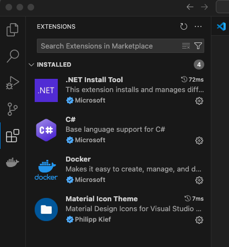Click the installed count badge 4
Viewport: 229px width, 247px height.
click(199, 65)
